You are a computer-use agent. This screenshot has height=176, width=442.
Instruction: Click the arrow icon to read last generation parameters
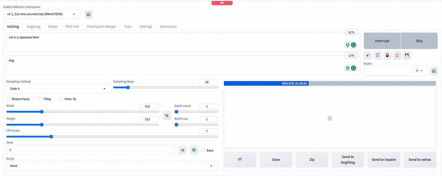[x=368, y=55]
